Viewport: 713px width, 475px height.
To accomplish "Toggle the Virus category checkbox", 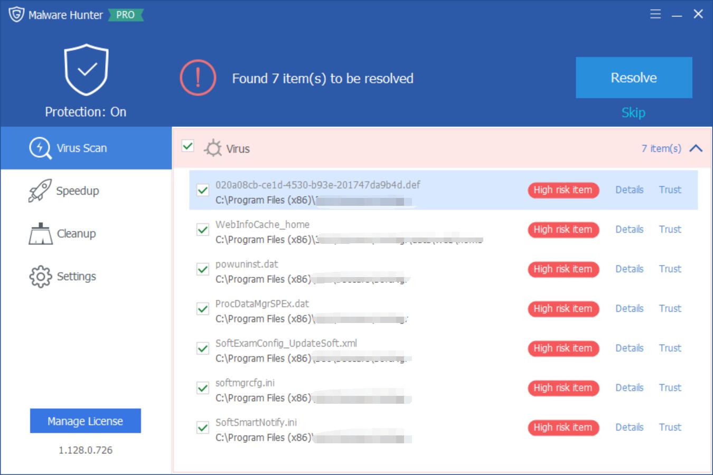I will [187, 145].
